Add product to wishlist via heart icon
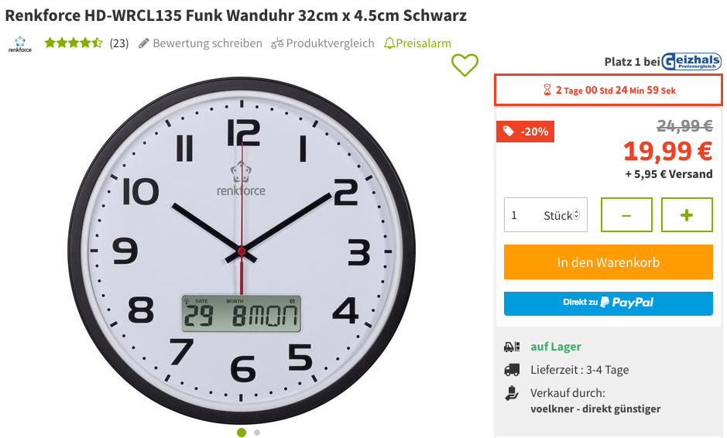This screenshot has height=438, width=727. pos(465,65)
